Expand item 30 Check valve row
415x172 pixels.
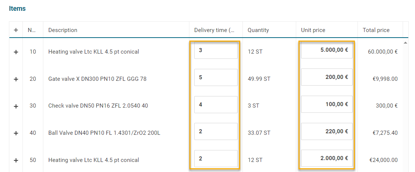16,106
